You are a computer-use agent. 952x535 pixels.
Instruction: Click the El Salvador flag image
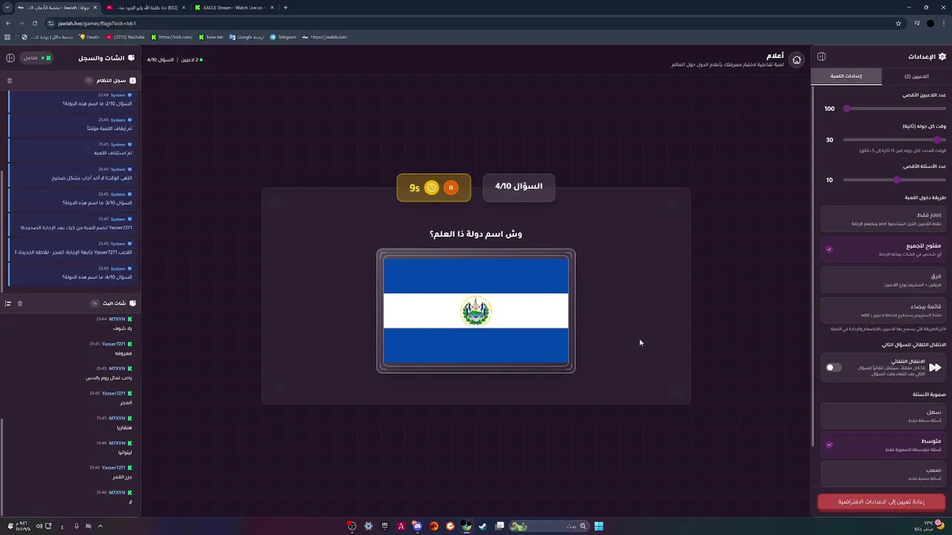476,311
